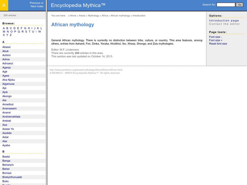Open the Adroanzi article
247x185 pixels.
8,64
